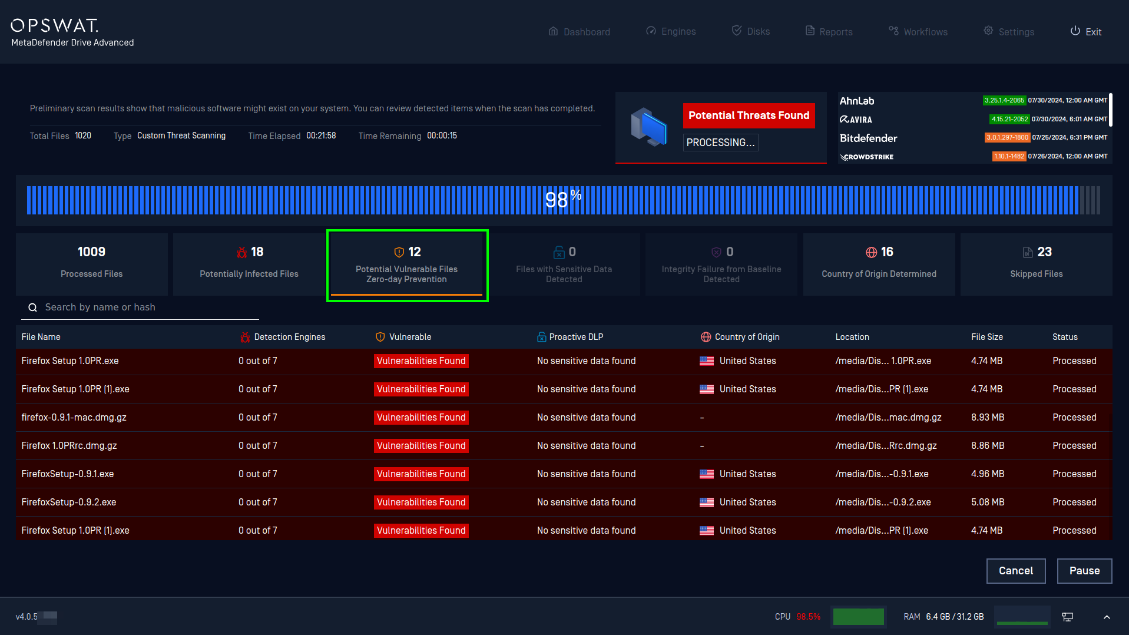Click the lock icon beside sensitive data count
The image size is (1129, 635).
coord(559,252)
